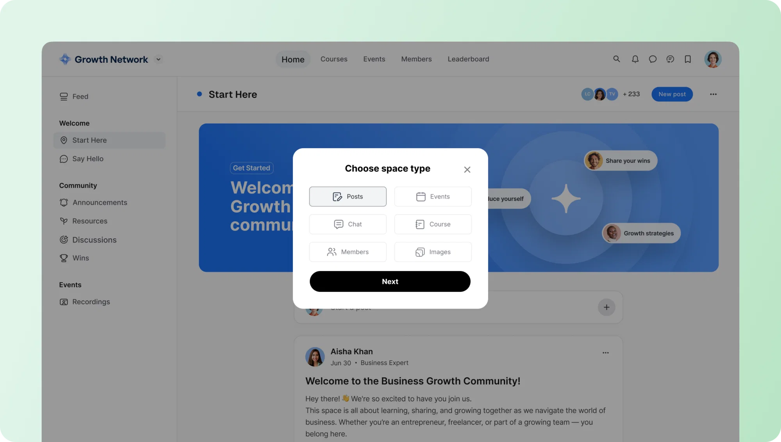This screenshot has height=442, width=781.
Task: Open options menu on Aisha Khan's post
Action: 605,352
